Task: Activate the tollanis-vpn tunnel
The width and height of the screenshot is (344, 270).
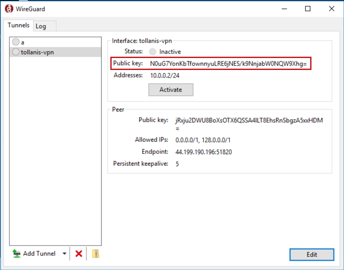Action: pos(171,89)
